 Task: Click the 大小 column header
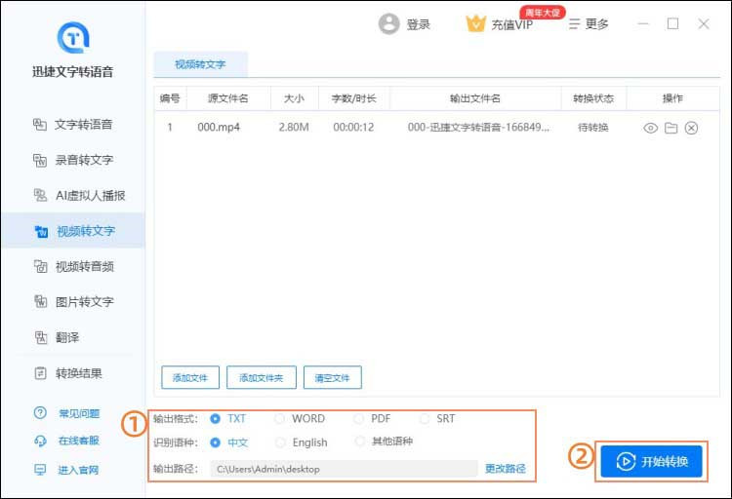click(294, 98)
